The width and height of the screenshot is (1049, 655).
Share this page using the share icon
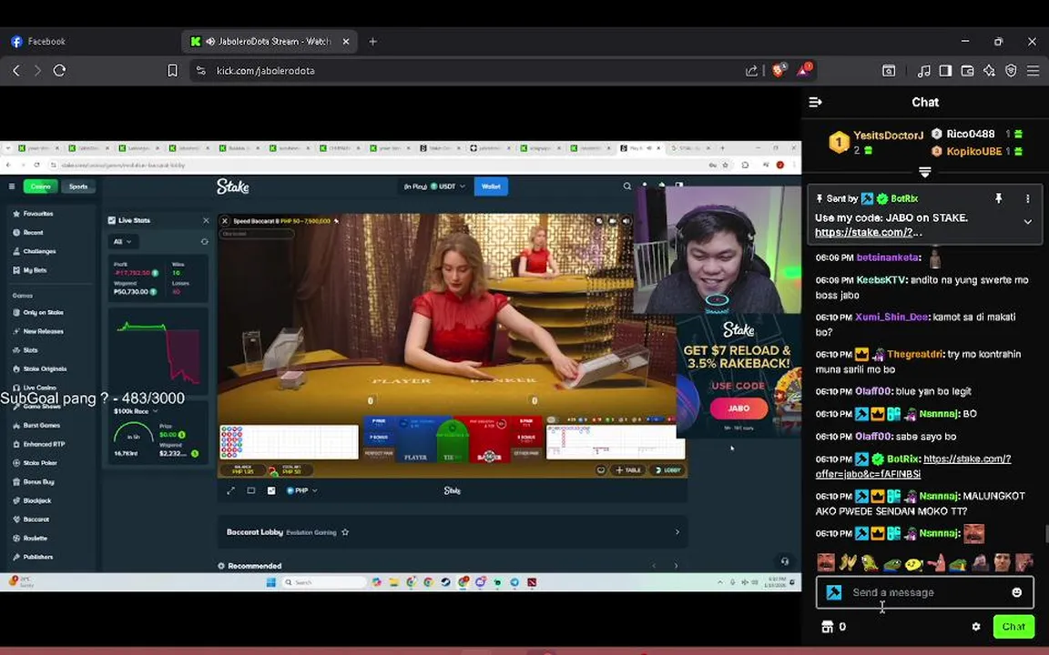(x=751, y=70)
